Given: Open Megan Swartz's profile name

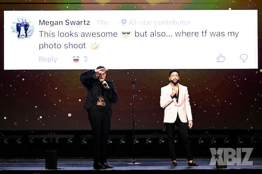Looking at the screenshot, I should tap(65, 23).
